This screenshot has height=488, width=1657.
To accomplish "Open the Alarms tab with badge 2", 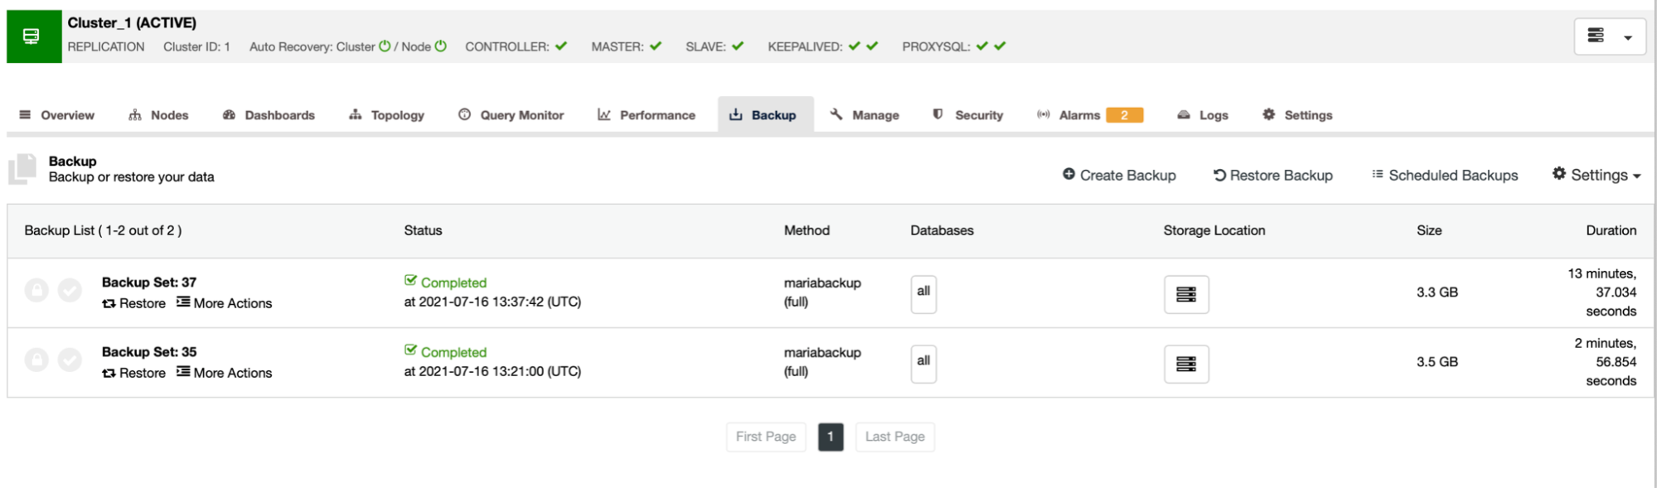I will tap(1090, 115).
